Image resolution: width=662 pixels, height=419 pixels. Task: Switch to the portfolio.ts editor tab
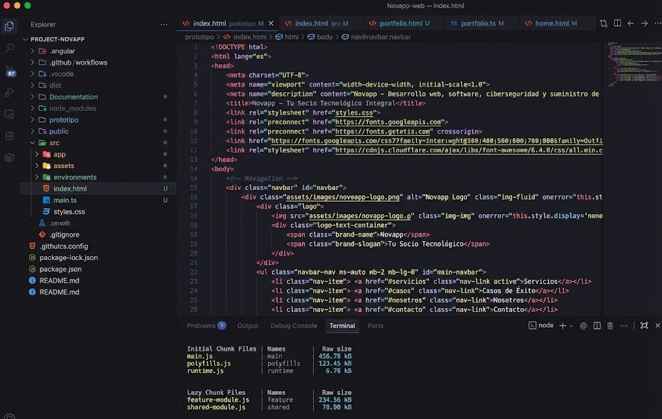click(x=478, y=23)
